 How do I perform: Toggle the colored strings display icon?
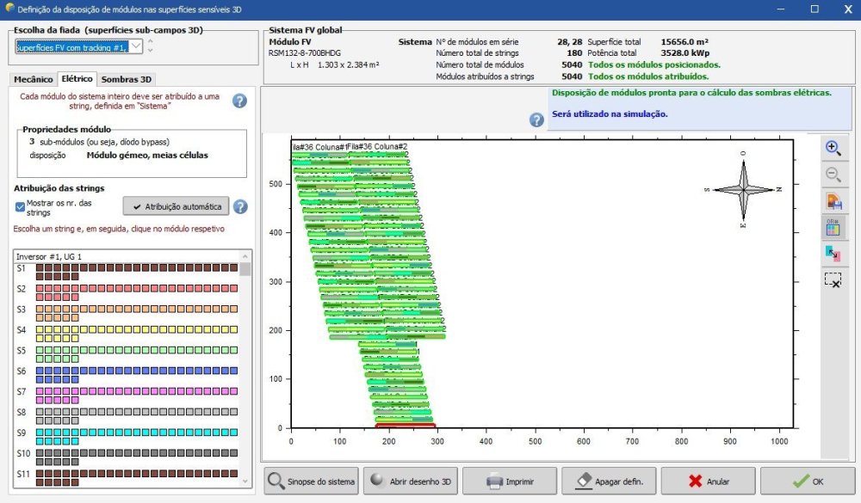click(833, 227)
